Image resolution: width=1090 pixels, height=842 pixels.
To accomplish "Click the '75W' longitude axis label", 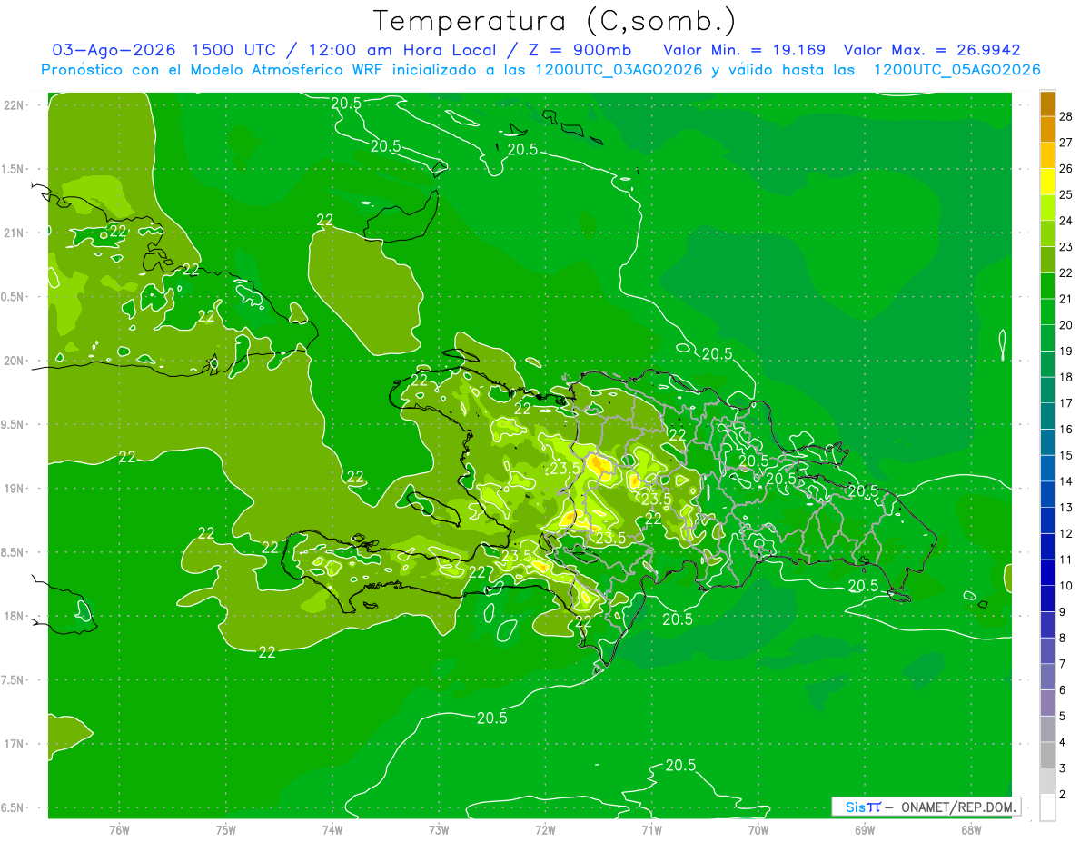I will (x=226, y=829).
